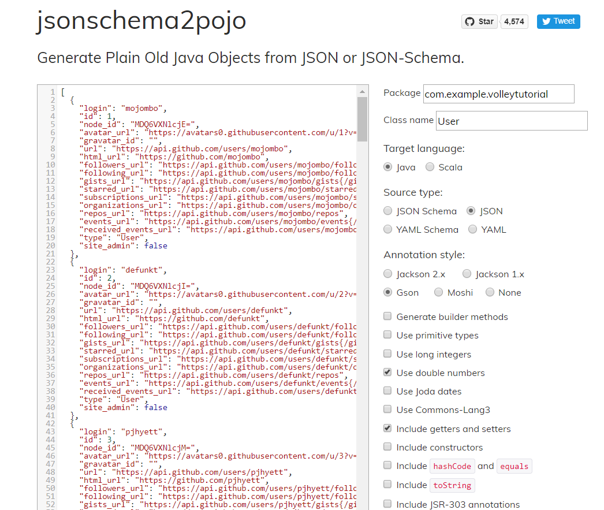Click the first "site_admin": false line

point(123,245)
